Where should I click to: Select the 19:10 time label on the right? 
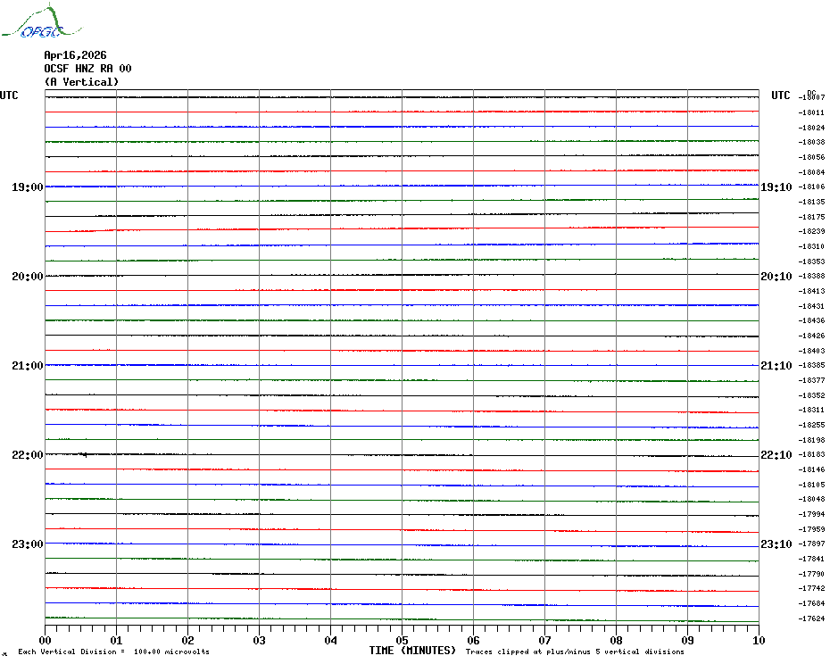coord(776,187)
